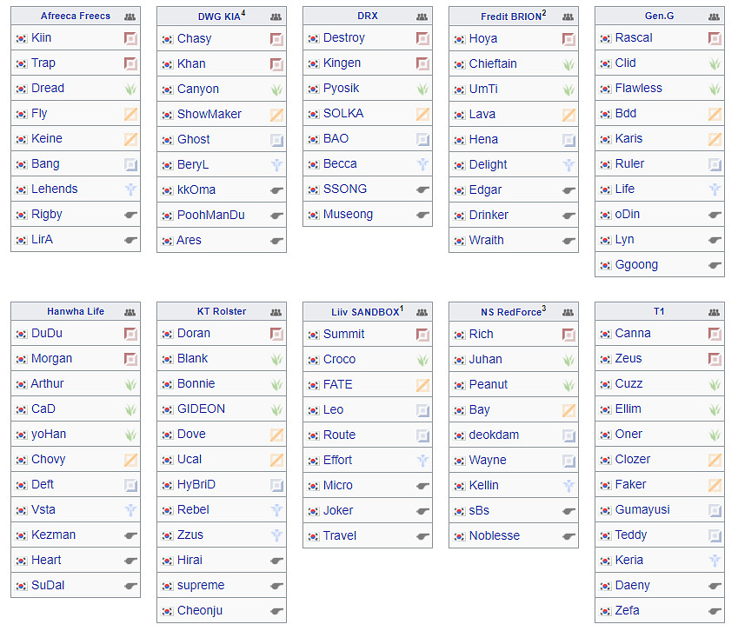Open the KT Rolster team page
The width and height of the screenshot is (738, 631).
click(222, 311)
